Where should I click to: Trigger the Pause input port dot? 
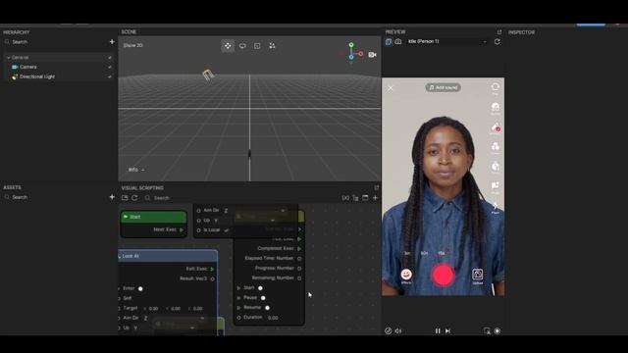click(263, 298)
